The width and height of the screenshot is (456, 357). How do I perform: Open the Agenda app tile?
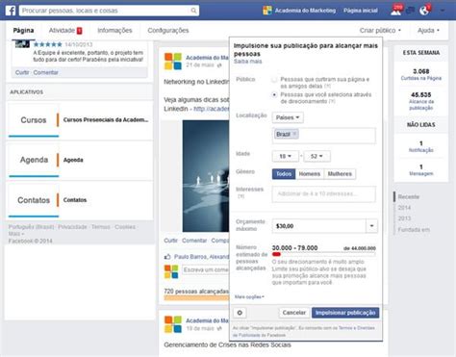(x=34, y=160)
